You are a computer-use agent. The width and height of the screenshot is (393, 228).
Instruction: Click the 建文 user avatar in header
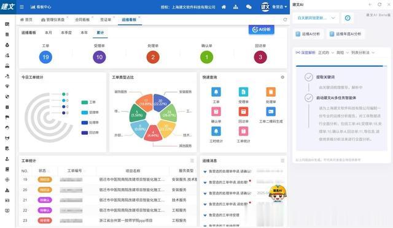[x=265, y=7]
